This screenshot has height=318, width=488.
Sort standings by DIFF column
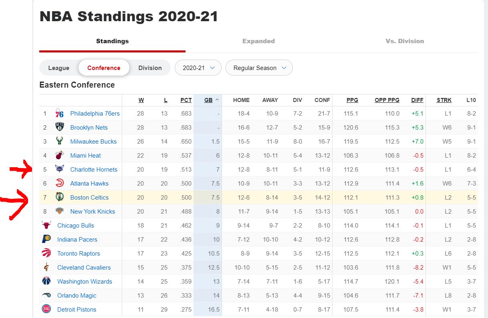pyautogui.click(x=417, y=100)
